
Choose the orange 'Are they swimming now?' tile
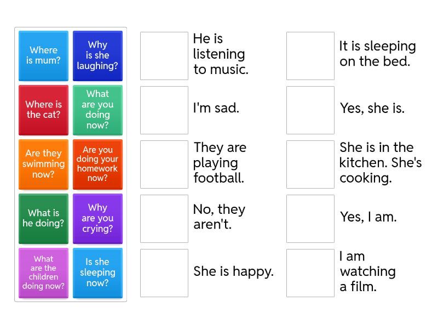pyautogui.click(x=43, y=164)
